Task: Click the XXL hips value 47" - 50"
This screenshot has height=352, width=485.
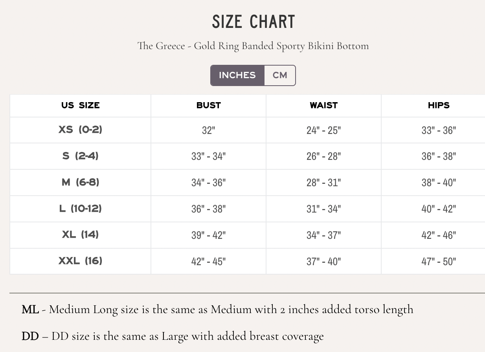Action: [x=439, y=262]
